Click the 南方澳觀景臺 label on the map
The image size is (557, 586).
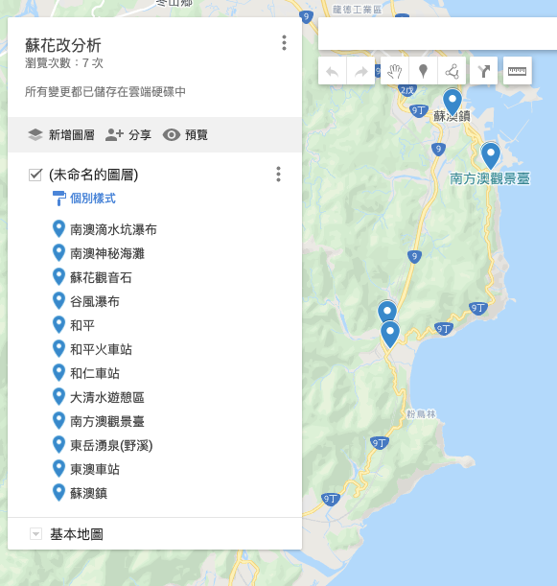tap(490, 178)
